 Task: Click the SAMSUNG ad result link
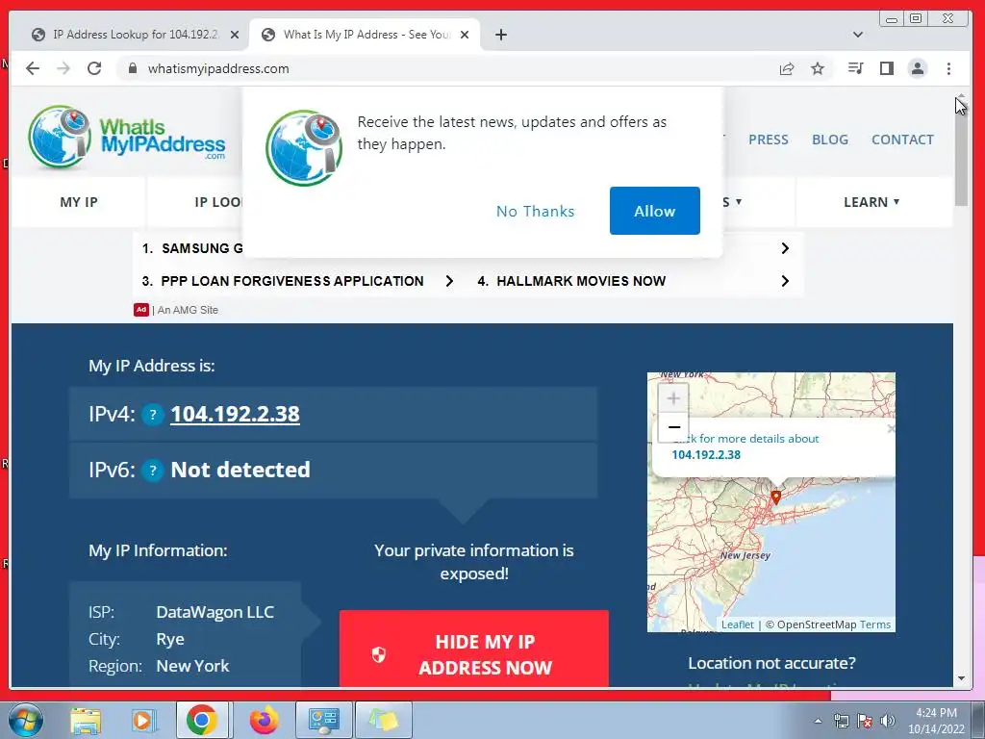pos(201,248)
